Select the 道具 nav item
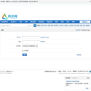91x91 pixels. (x=73, y=22)
